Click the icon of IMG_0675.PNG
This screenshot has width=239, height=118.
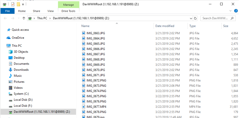coord(83,96)
